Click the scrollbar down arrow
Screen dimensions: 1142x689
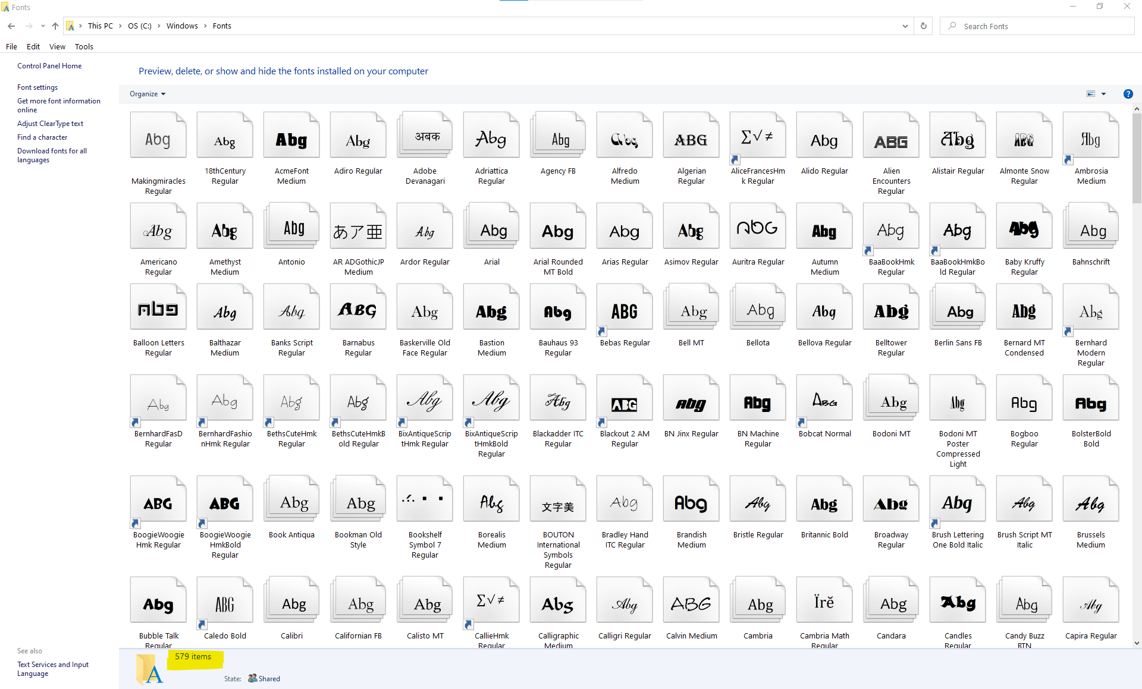[1137, 643]
